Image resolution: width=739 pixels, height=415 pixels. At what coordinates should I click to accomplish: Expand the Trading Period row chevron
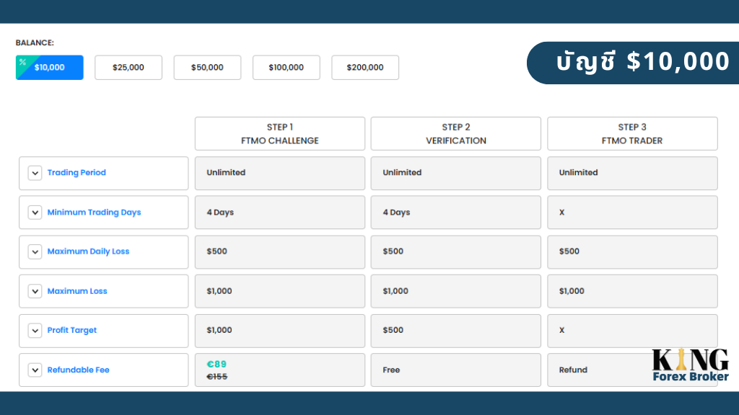pos(35,173)
